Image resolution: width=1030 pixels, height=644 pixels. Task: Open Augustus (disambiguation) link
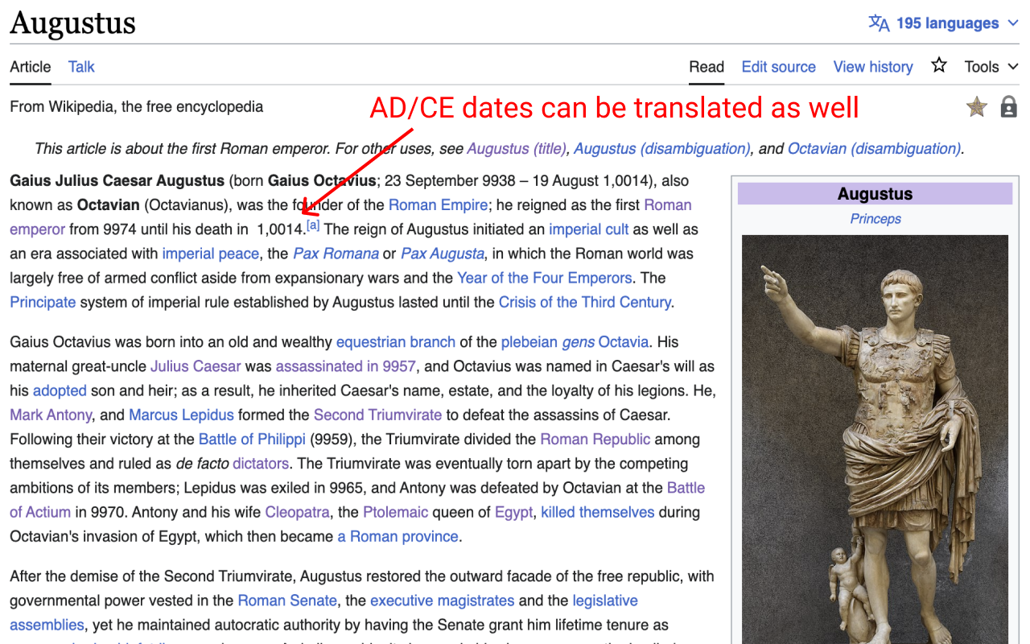click(661, 148)
